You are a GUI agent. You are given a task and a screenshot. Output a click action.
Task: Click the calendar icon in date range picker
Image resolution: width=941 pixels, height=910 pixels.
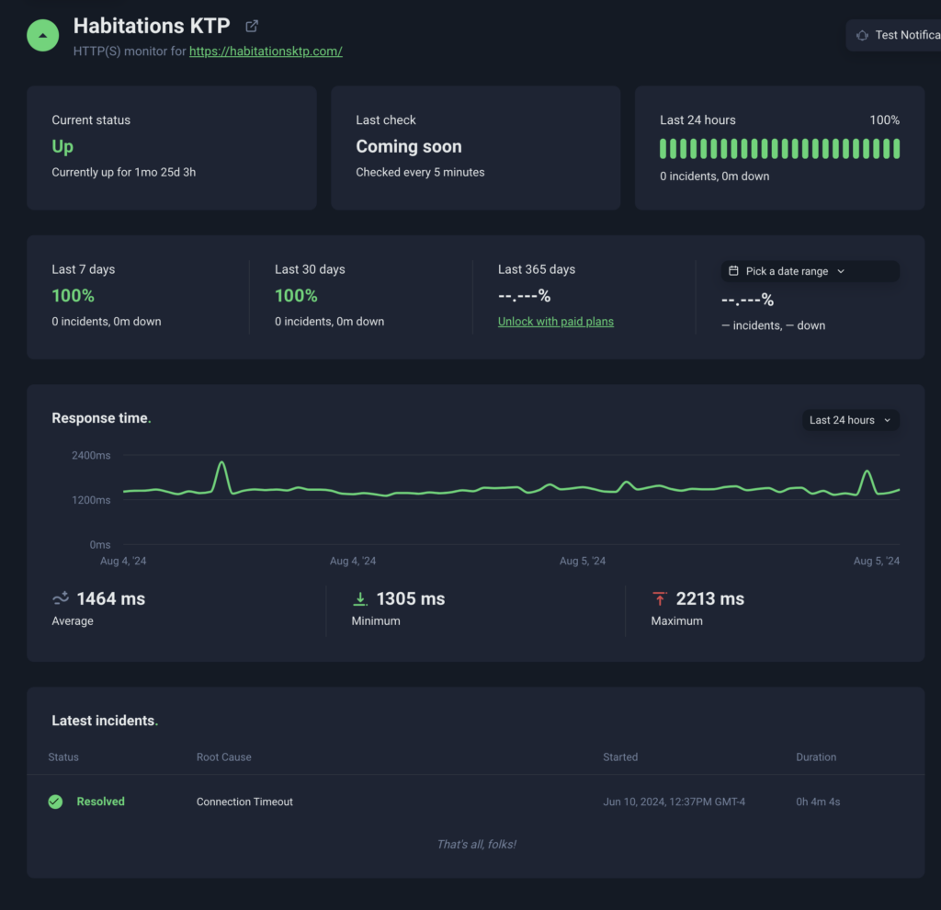pyautogui.click(x=733, y=271)
